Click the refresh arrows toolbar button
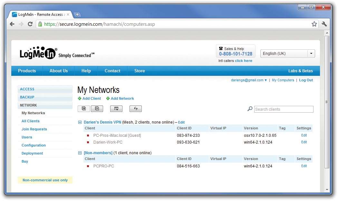Viewport: 338px width, 201px height. (136, 109)
